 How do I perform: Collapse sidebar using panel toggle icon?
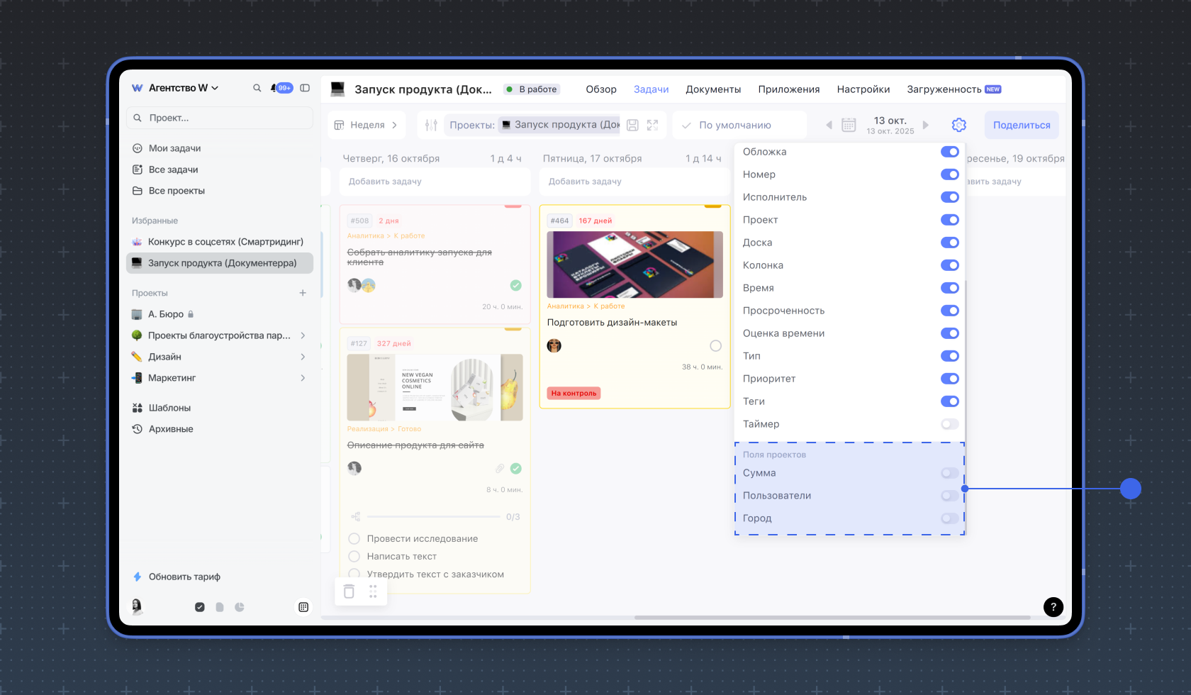coord(305,88)
